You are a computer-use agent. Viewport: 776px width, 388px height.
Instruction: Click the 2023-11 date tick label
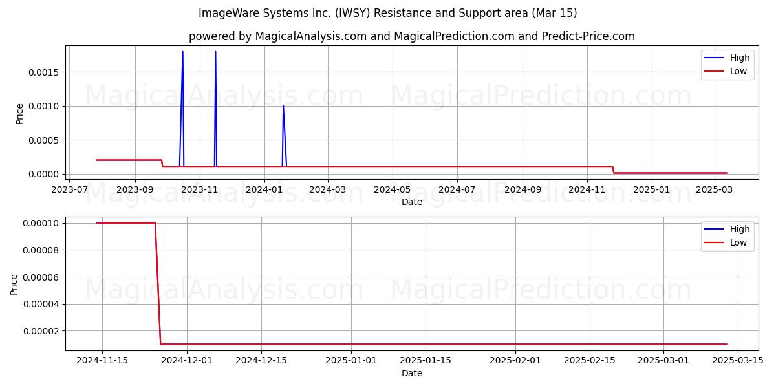click(x=200, y=190)
